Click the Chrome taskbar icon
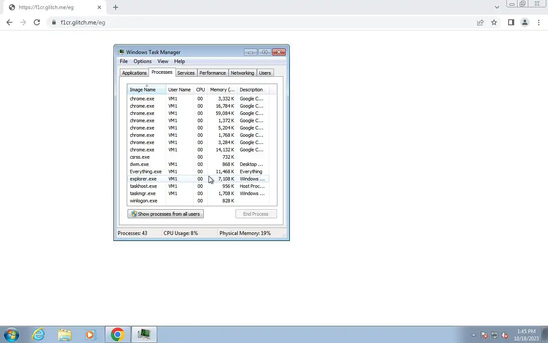The image size is (548, 343). pyautogui.click(x=117, y=334)
